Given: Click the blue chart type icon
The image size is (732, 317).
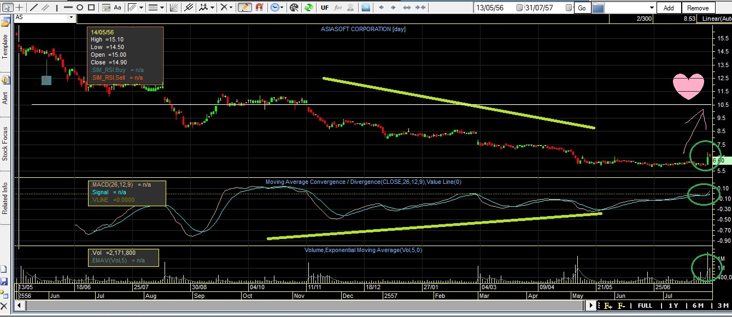Looking at the screenshot, I should coord(365,8).
